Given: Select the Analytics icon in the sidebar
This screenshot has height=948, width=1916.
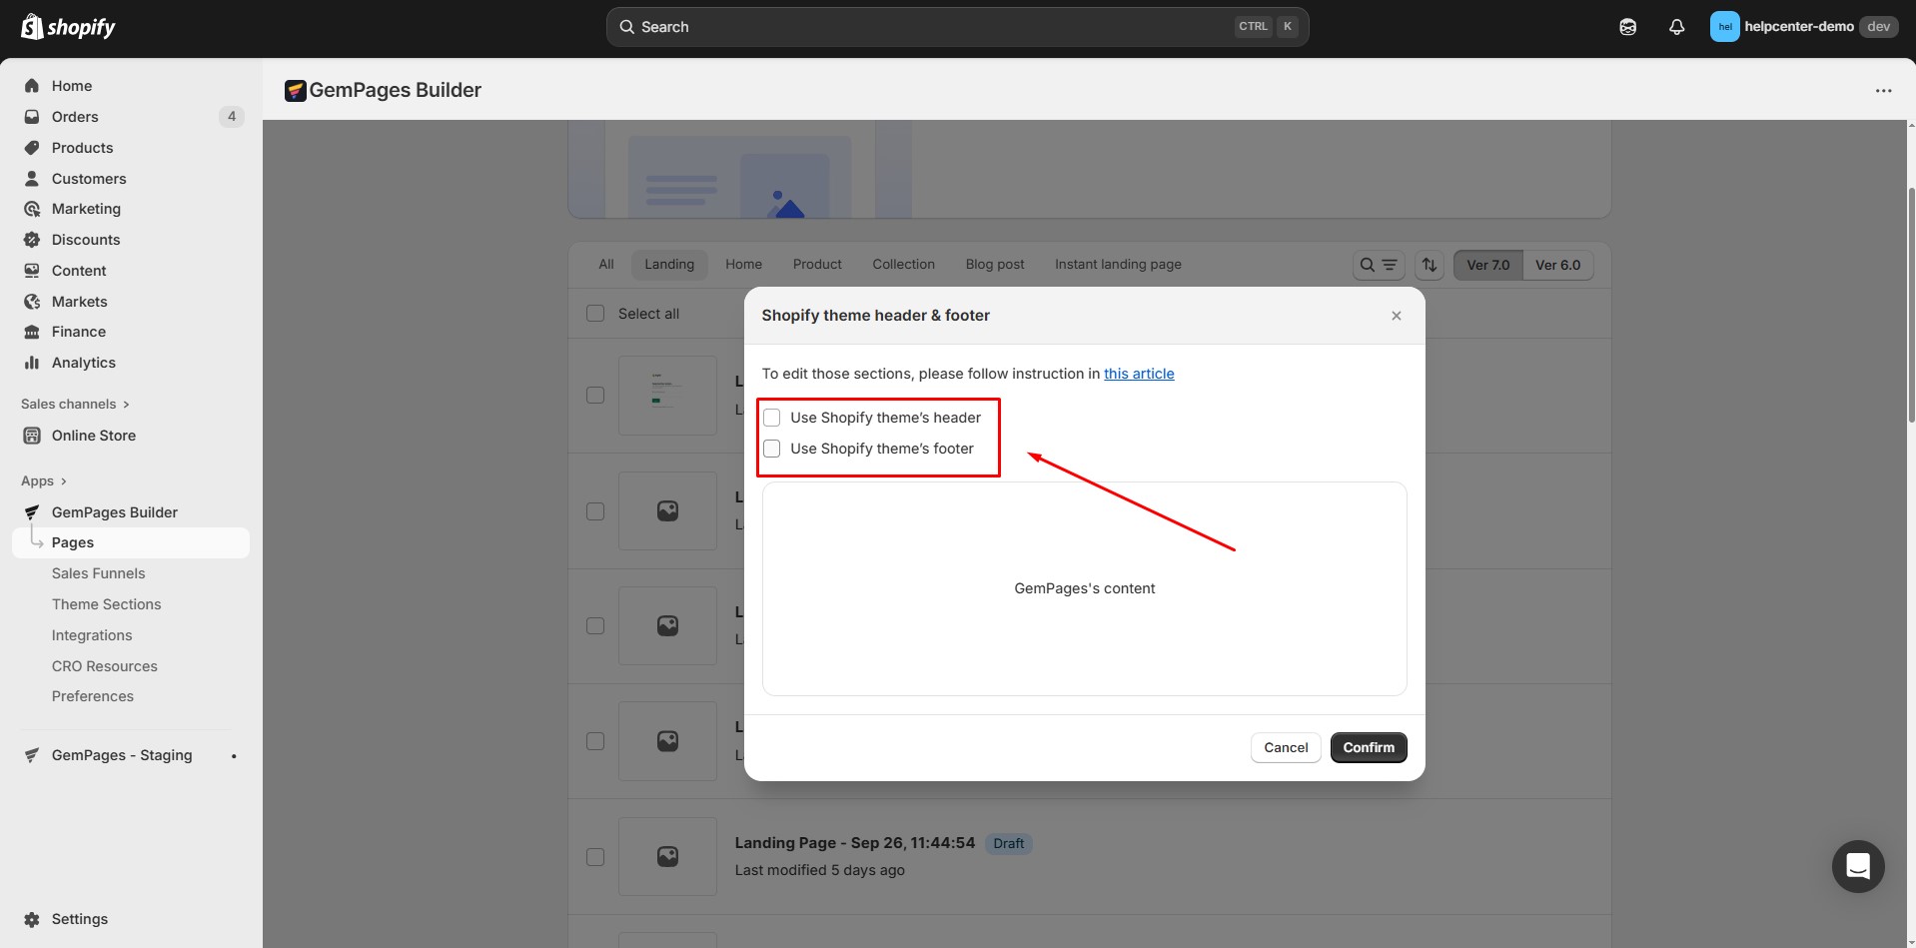Looking at the screenshot, I should 31,363.
